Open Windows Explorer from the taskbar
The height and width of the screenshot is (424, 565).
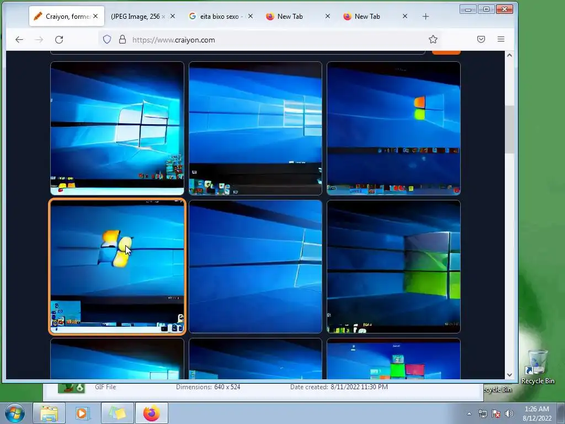[x=49, y=413]
